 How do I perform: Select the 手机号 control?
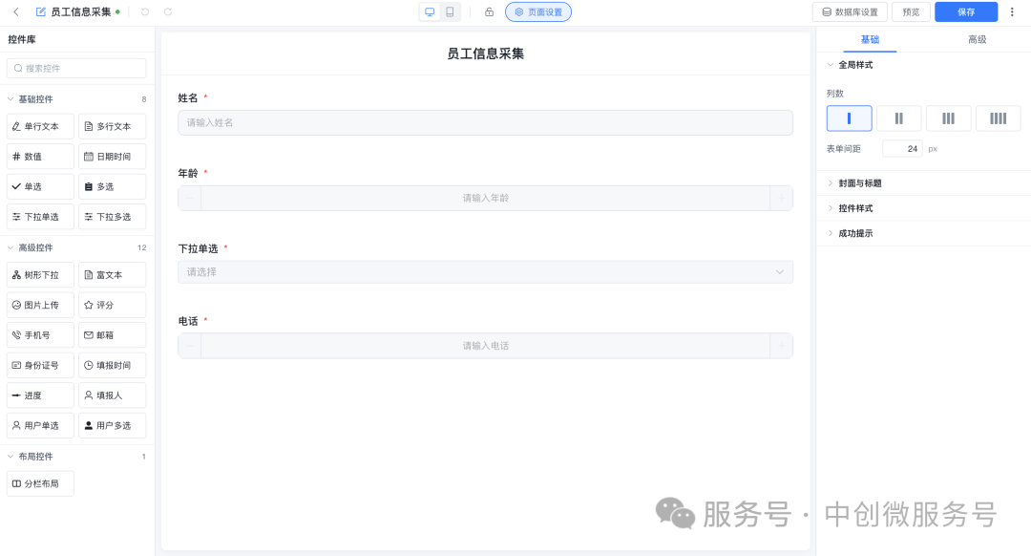click(40, 335)
